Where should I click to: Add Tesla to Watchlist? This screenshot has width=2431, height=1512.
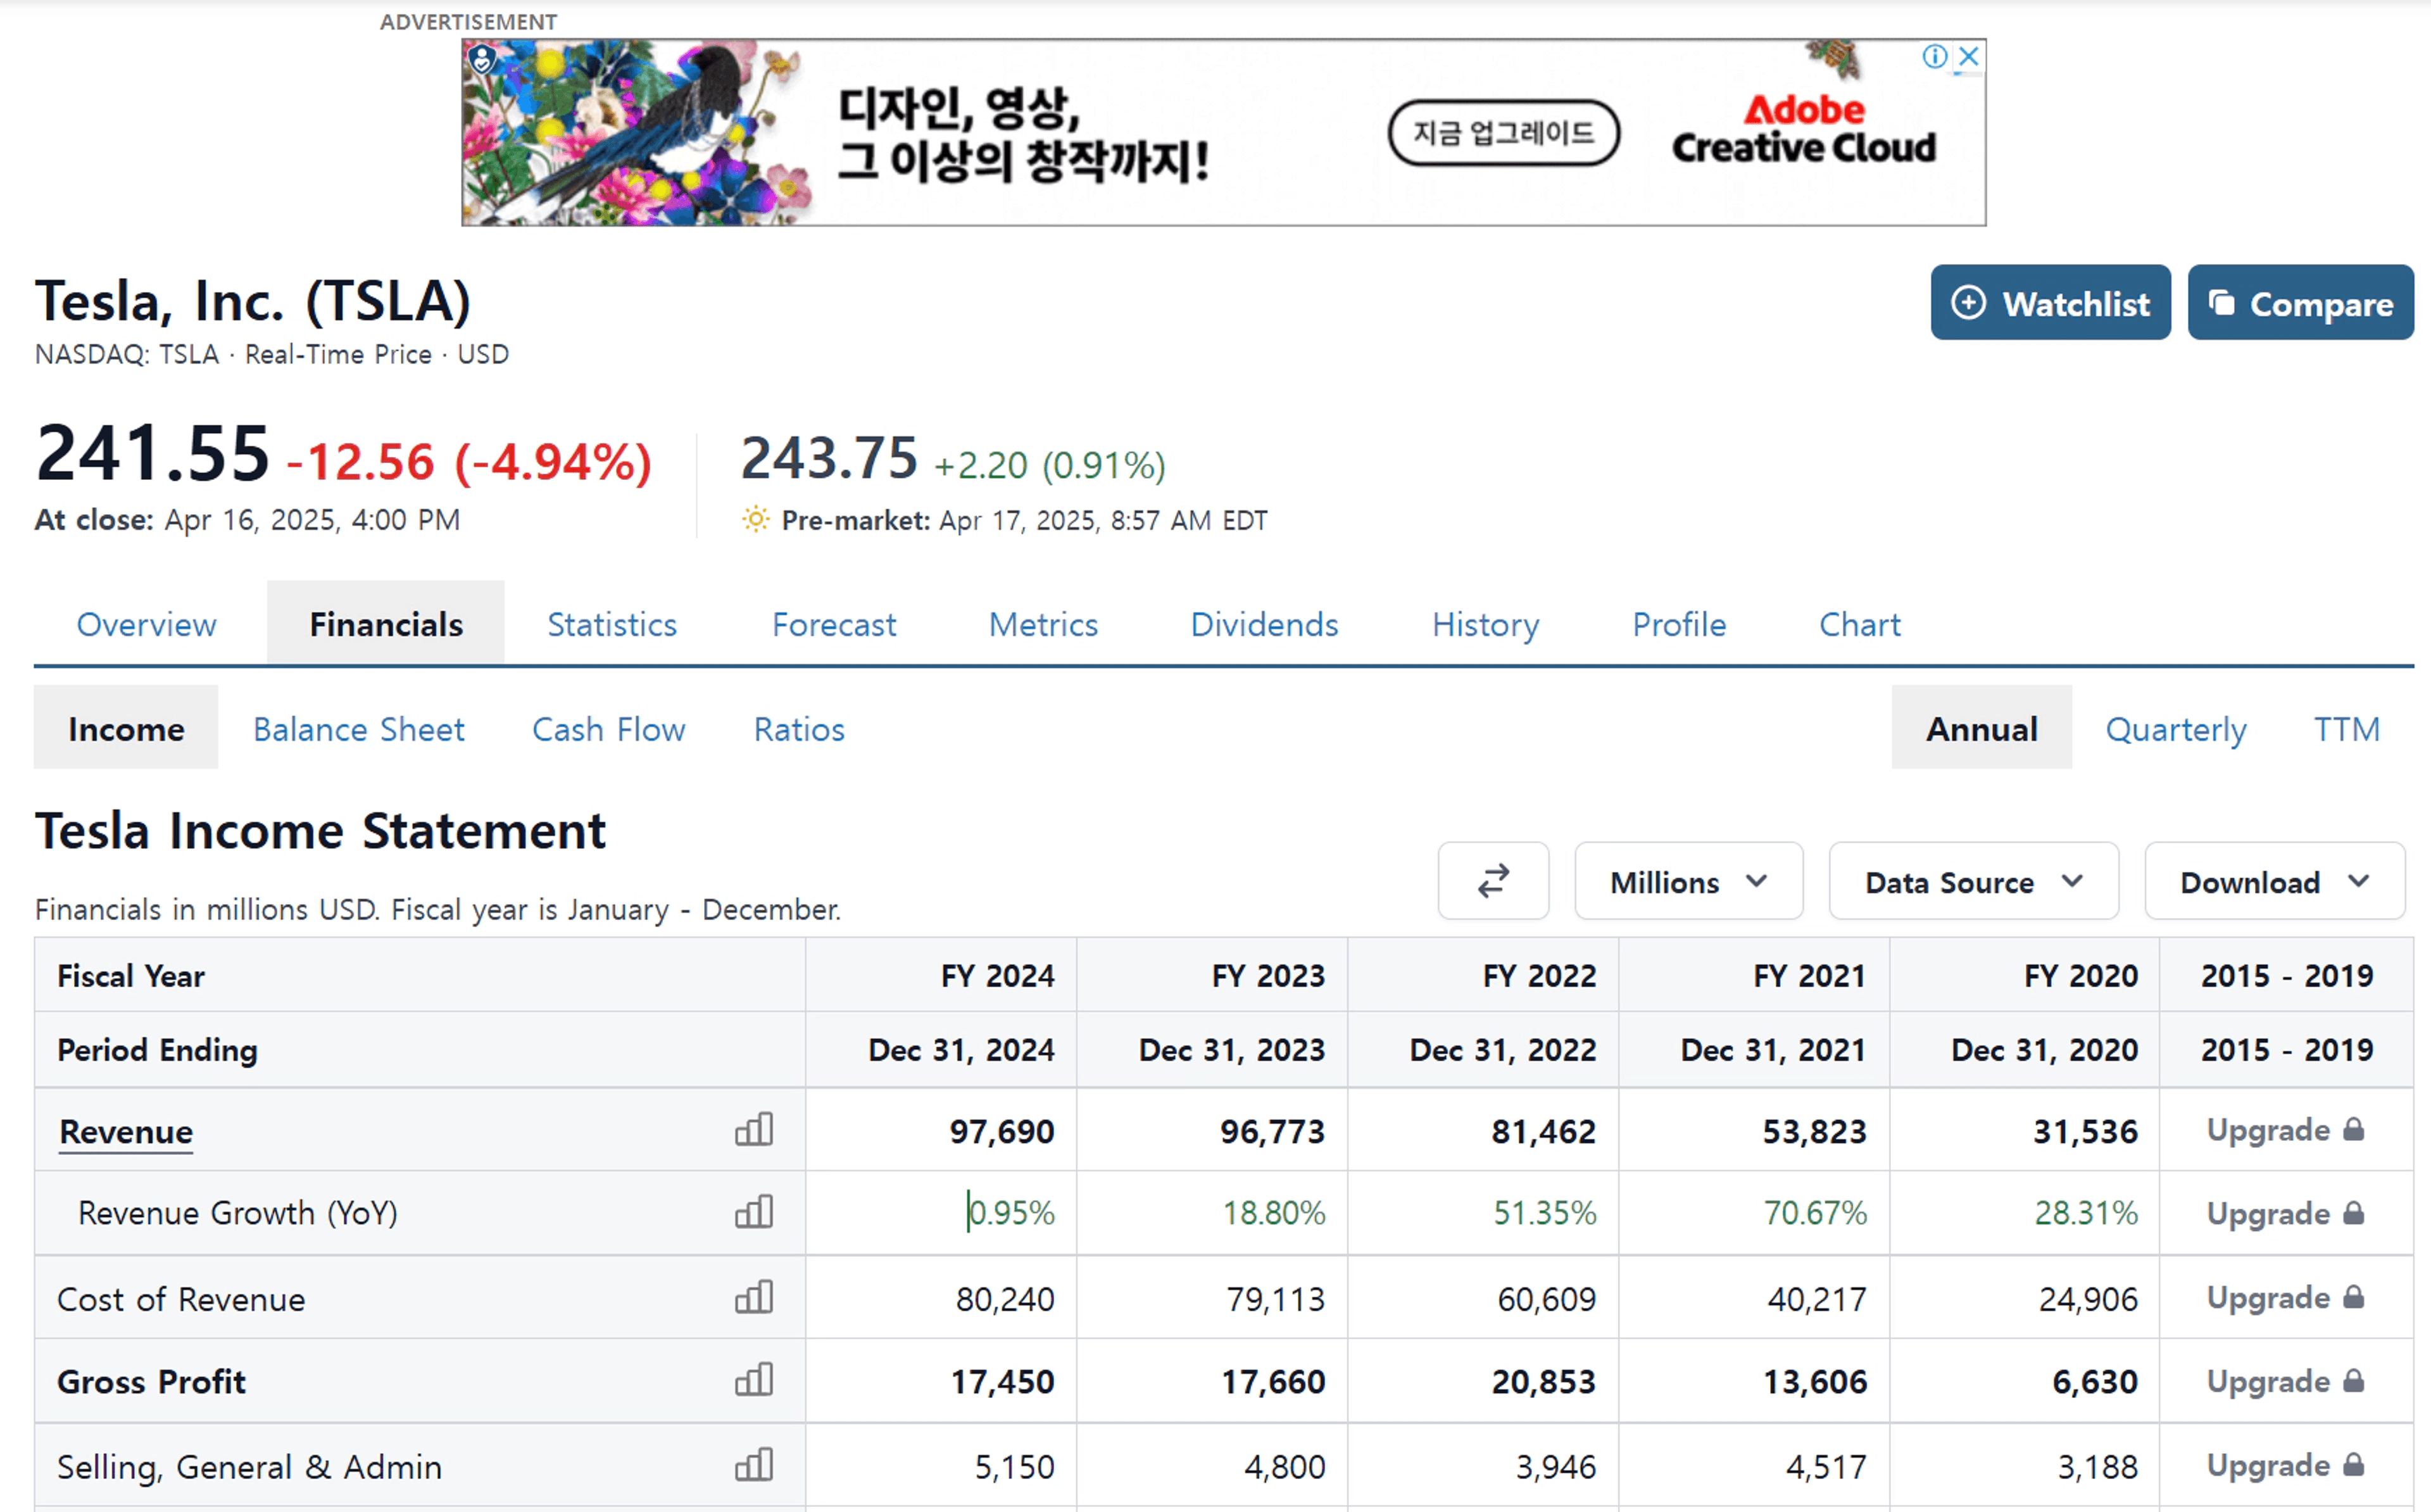tap(2049, 303)
